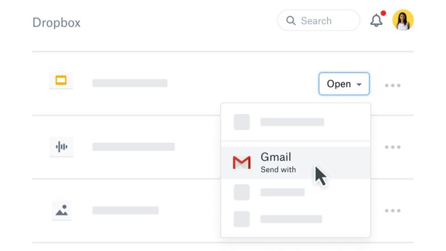Open the ellipsis menu beside the audio file
The width and height of the screenshot is (446, 251).
(392, 147)
